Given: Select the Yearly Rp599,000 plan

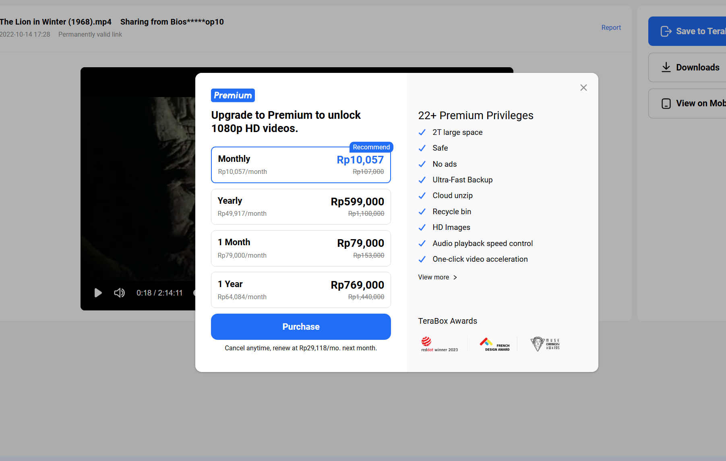Looking at the screenshot, I should pyautogui.click(x=301, y=207).
